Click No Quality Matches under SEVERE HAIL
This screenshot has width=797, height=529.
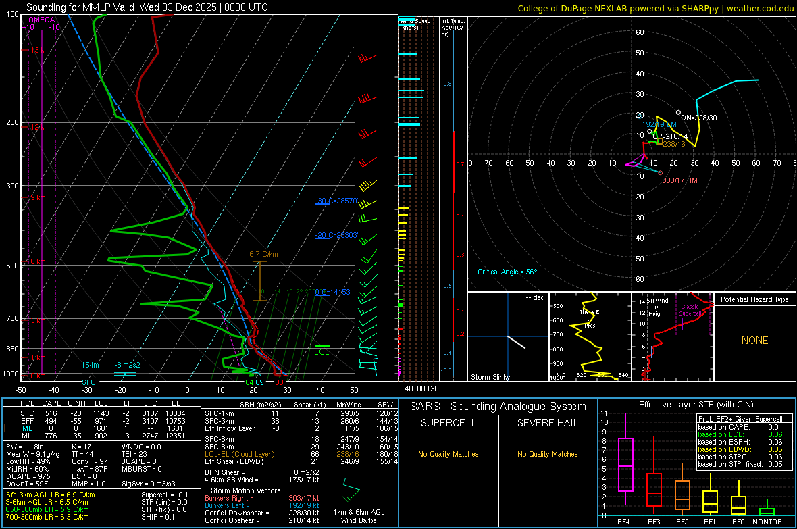pyautogui.click(x=547, y=454)
